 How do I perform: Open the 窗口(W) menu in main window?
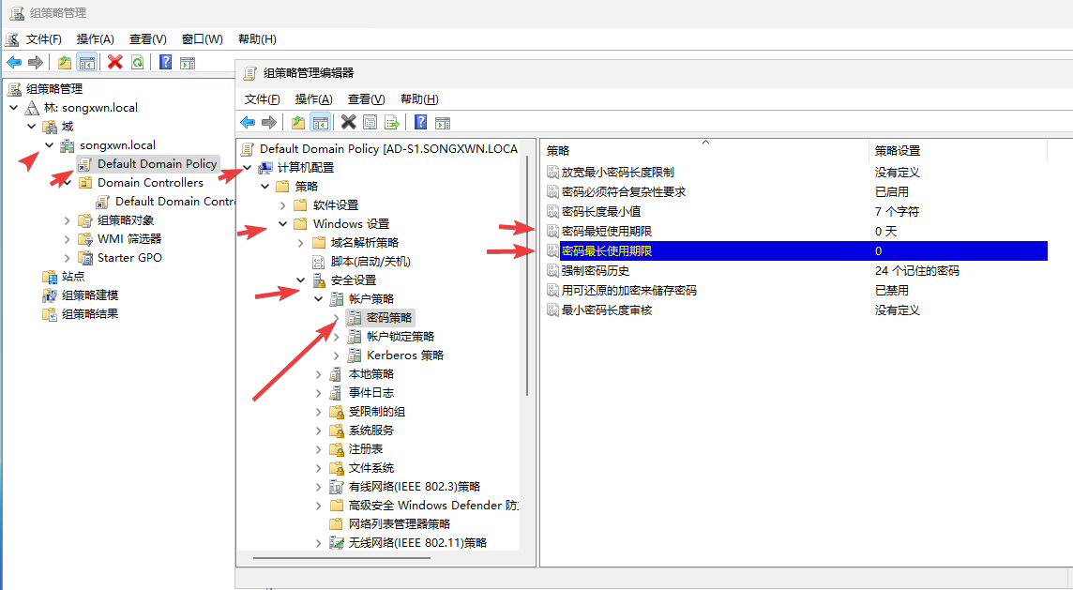click(x=202, y=38)
